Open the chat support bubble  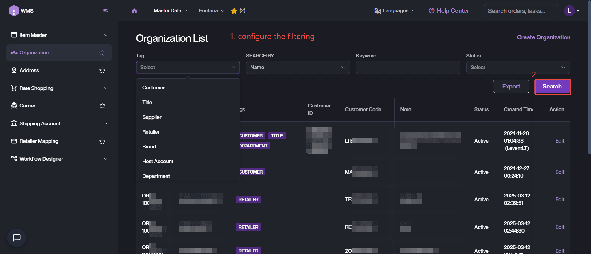pyautogui.click(x=17, y=237)
